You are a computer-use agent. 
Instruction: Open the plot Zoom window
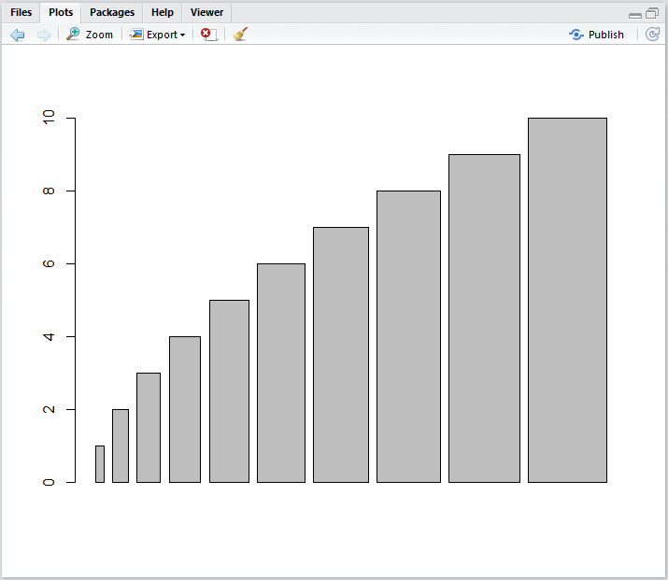(x=90, y=35)
